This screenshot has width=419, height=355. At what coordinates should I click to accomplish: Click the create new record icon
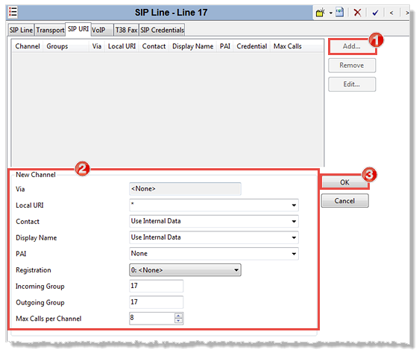pyautogui.click(x=320, y=13)
